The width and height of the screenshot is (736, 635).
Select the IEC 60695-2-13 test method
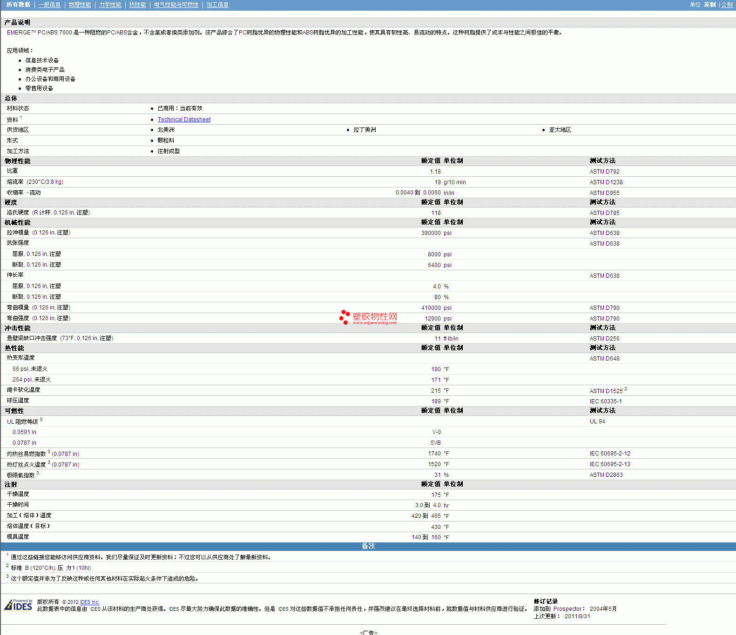pos(610,464)
